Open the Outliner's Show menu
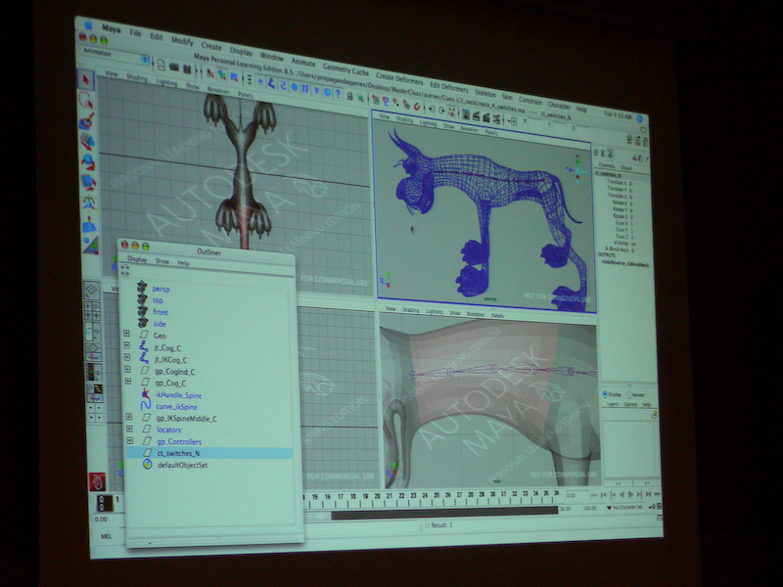This screenshot has width=783, height=587. coord(161,261)
